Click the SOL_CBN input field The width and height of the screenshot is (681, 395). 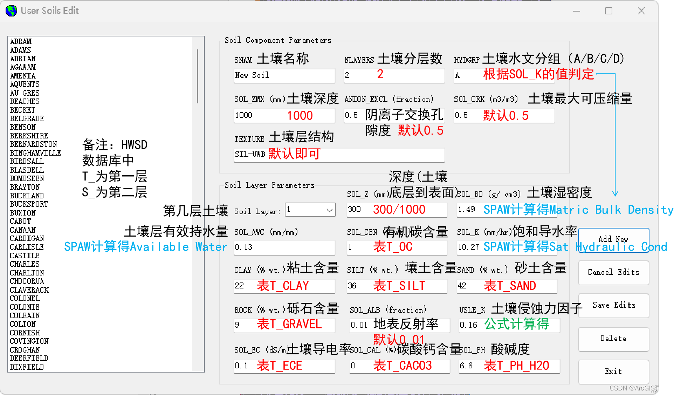[397, 247]
